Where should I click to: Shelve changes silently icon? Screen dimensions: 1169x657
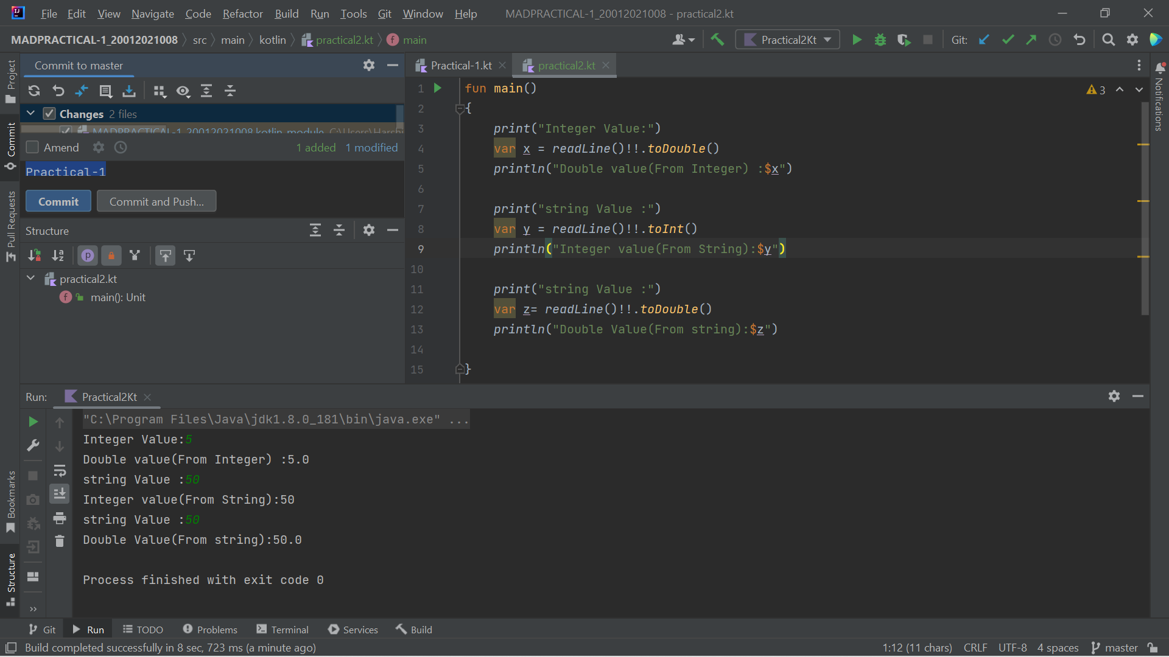pyautogui.click(x=129, y=91)
